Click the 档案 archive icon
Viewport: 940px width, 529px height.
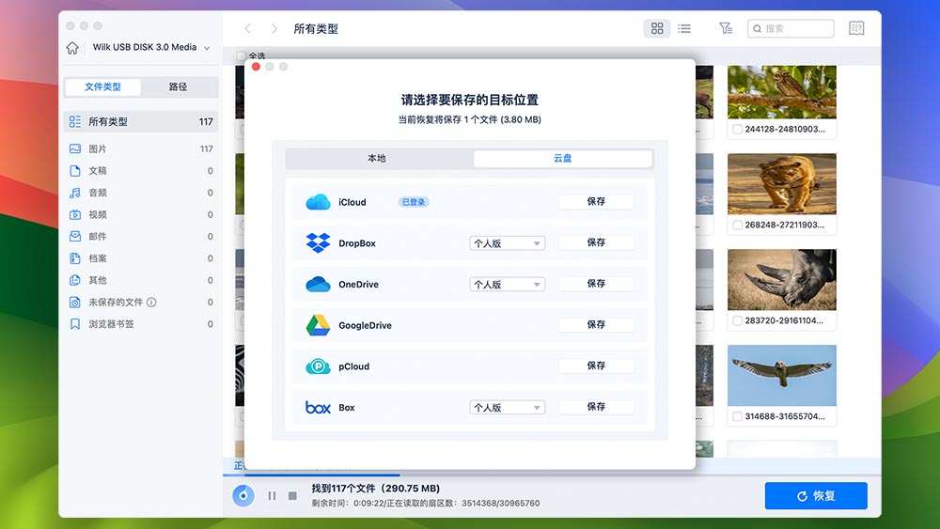coord(75,258)
